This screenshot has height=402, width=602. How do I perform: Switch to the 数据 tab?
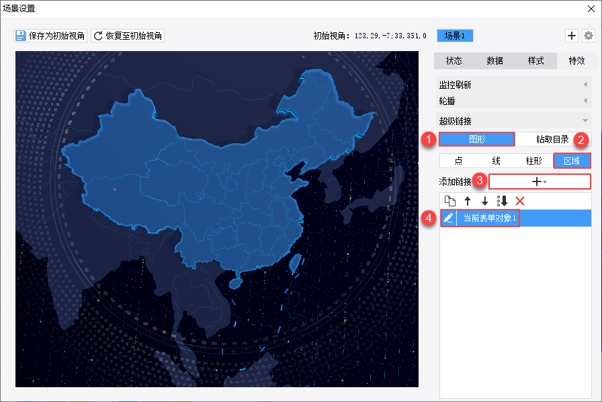[x=494, y=61]
